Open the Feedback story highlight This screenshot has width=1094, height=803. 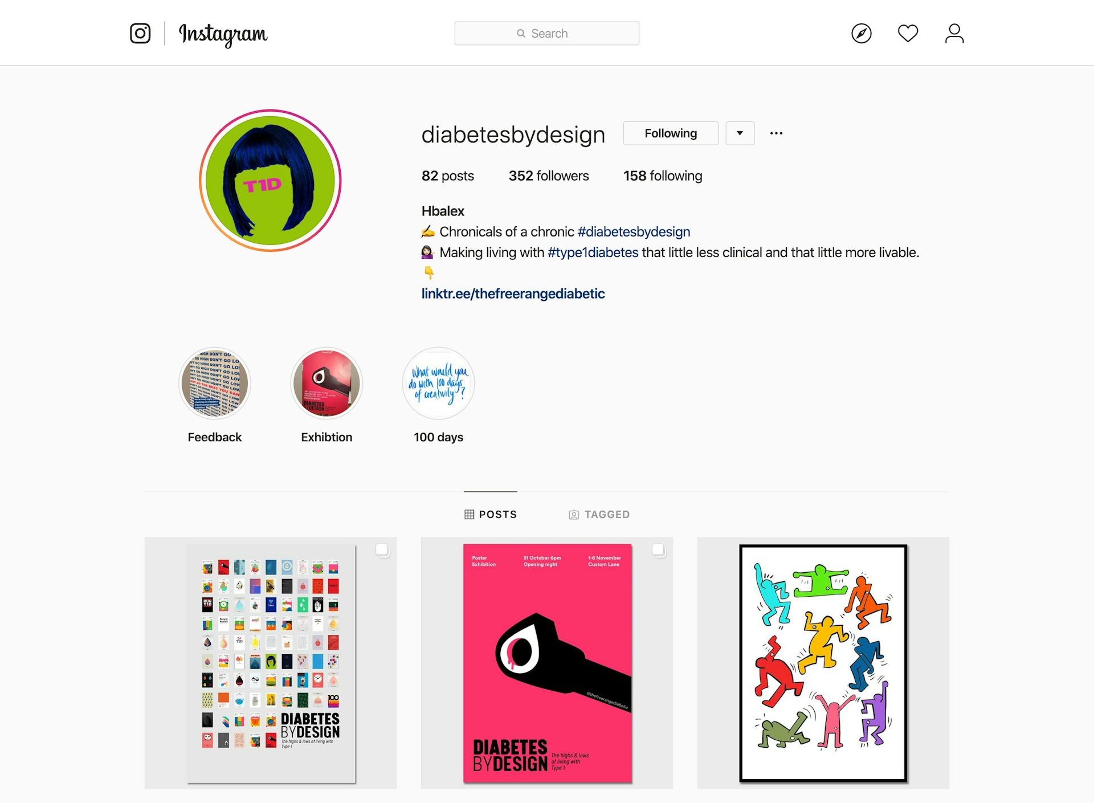coord(215,383)
